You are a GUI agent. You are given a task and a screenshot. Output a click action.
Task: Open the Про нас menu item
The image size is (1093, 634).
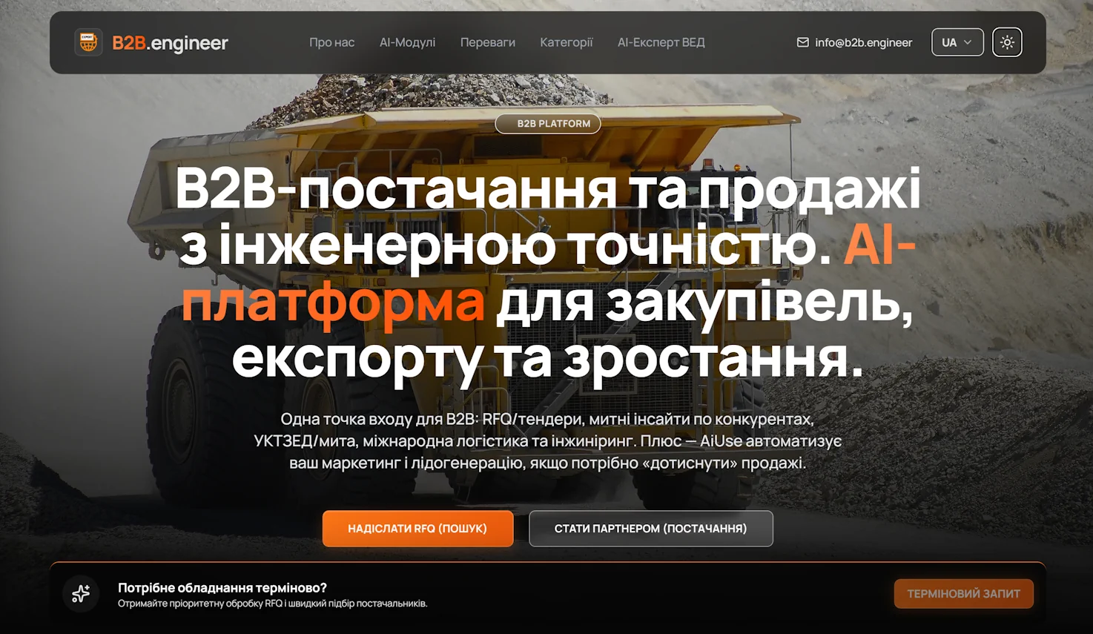(x=331, y=42)
